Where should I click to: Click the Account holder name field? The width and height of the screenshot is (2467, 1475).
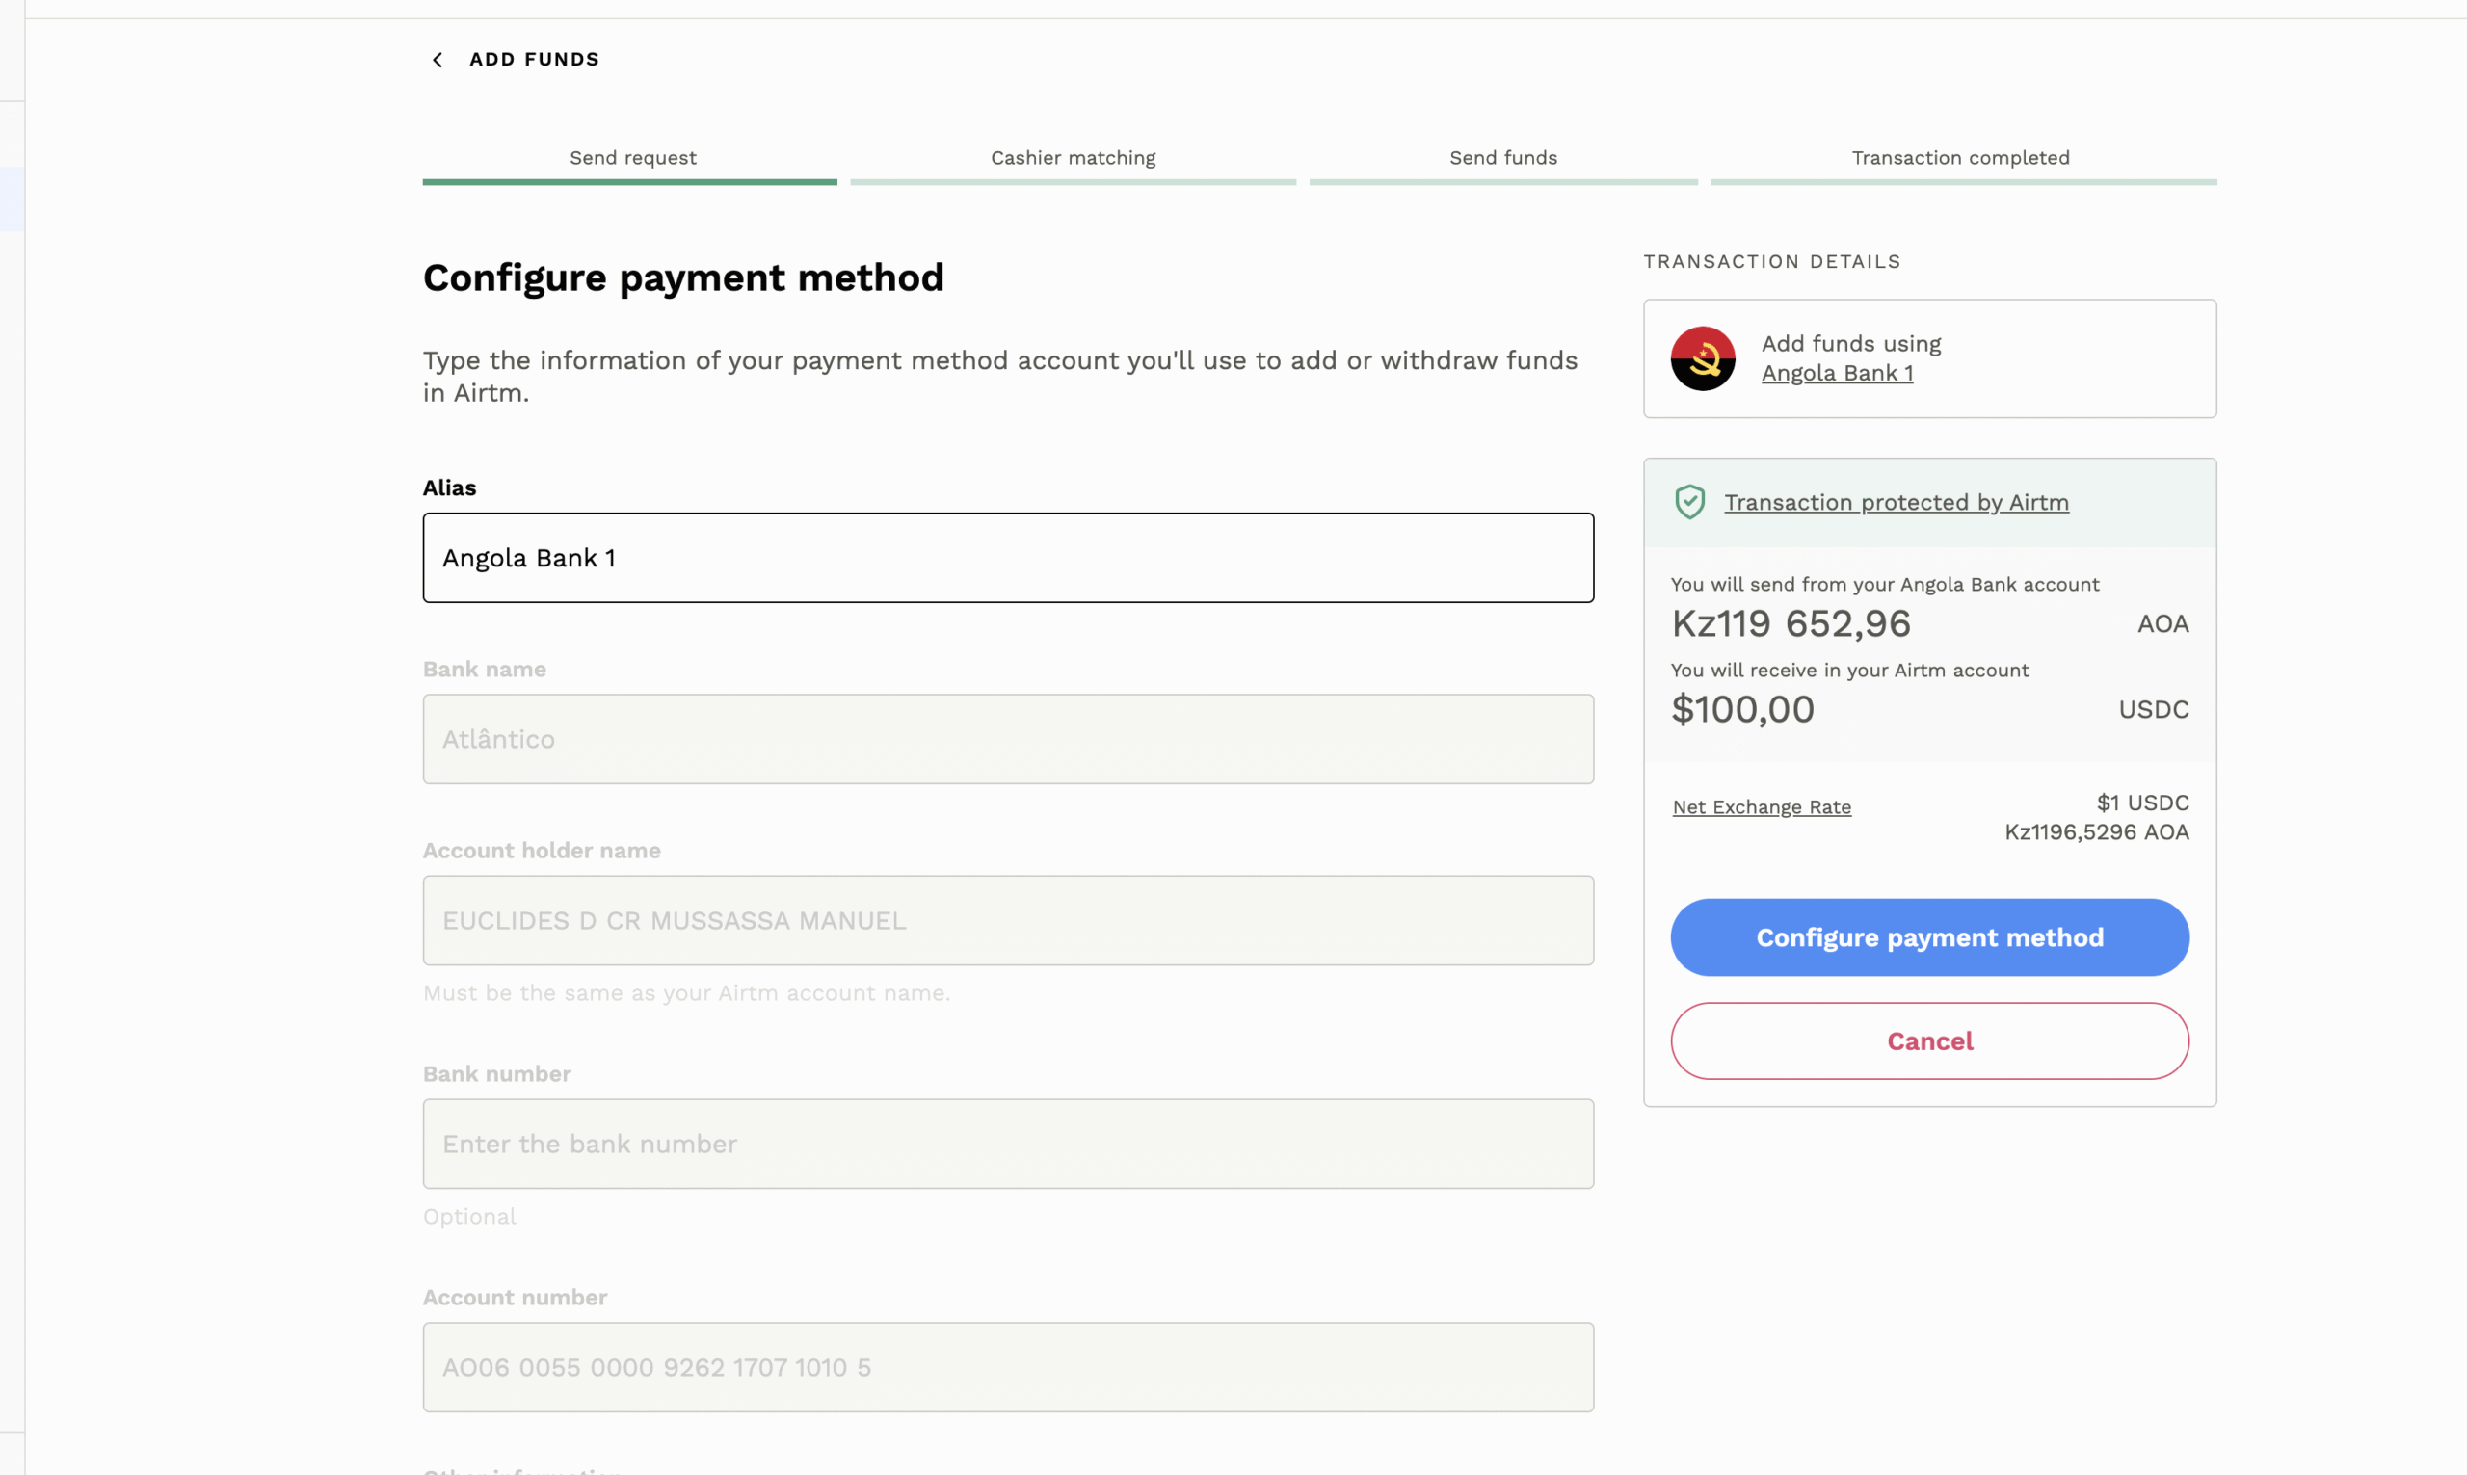coord(1008,920)
